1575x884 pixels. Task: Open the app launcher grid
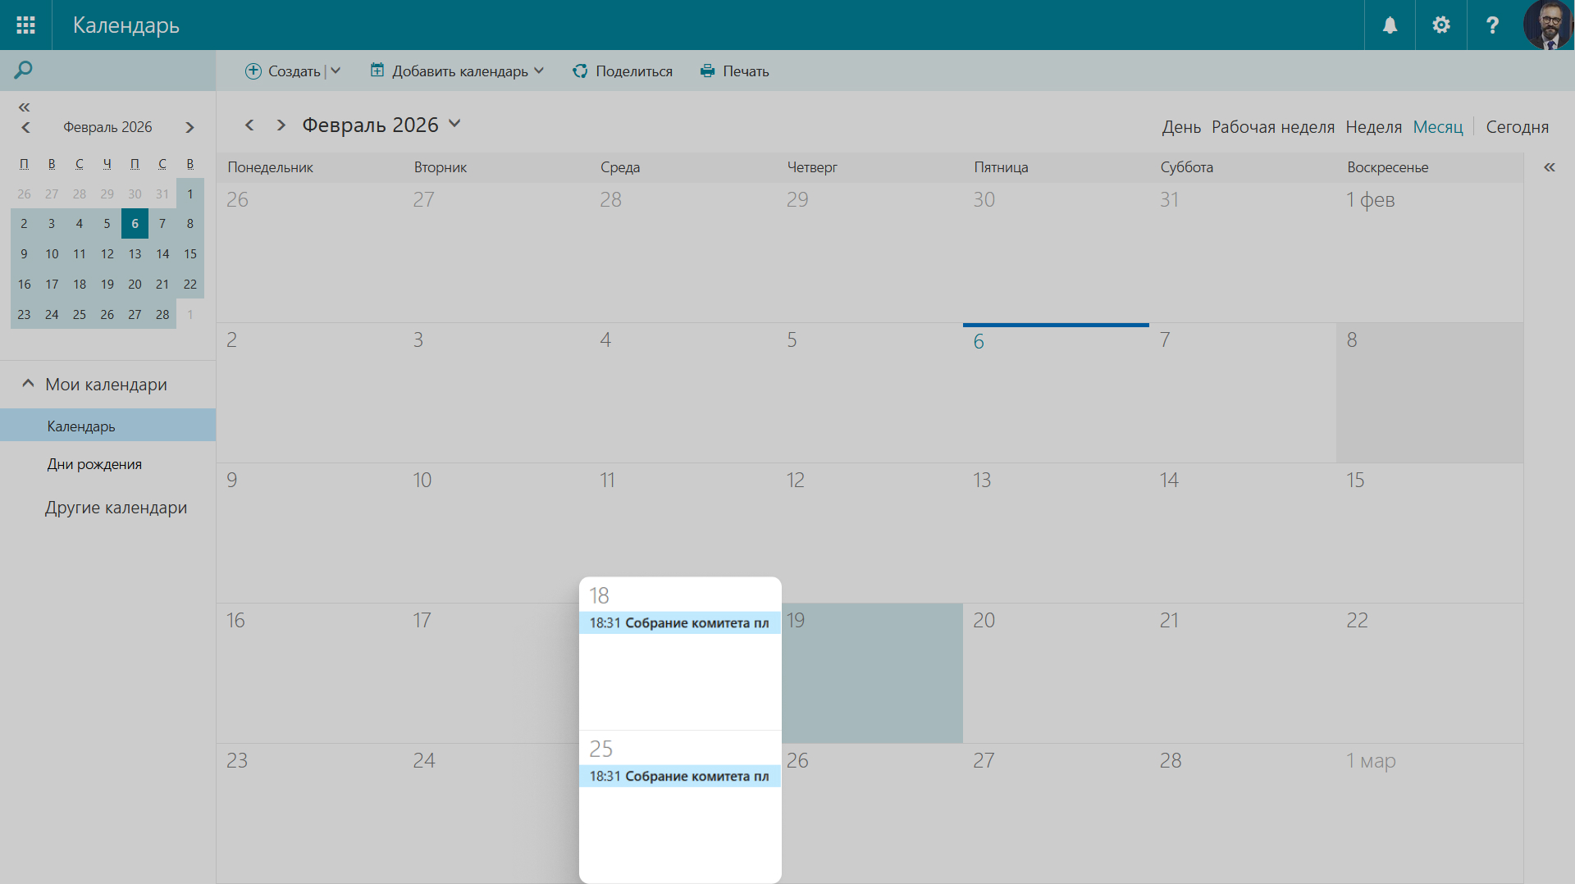pos(25,25)
